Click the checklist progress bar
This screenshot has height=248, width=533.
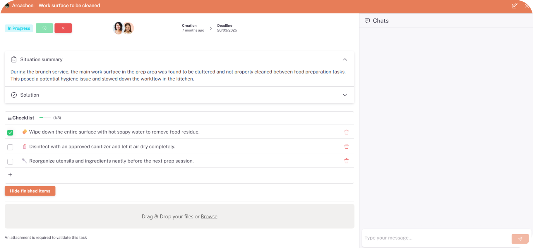coord(45,118)
